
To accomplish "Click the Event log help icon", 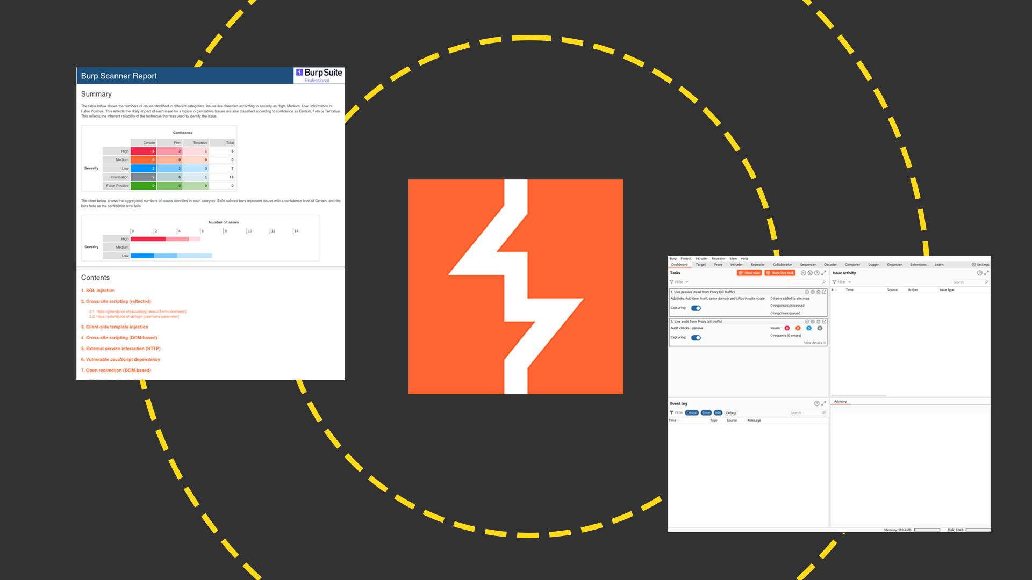I will pos(817,403).
